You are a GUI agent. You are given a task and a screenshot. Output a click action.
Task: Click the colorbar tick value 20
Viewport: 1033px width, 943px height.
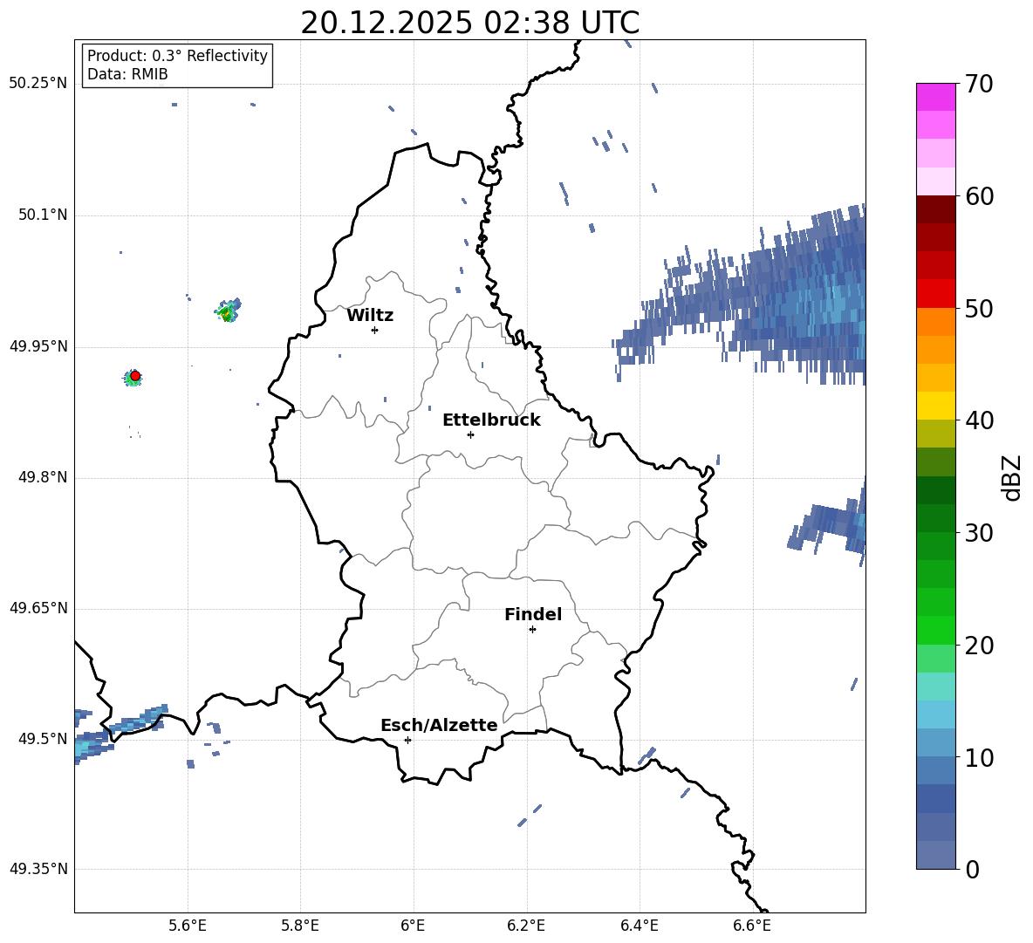[978, 646]
